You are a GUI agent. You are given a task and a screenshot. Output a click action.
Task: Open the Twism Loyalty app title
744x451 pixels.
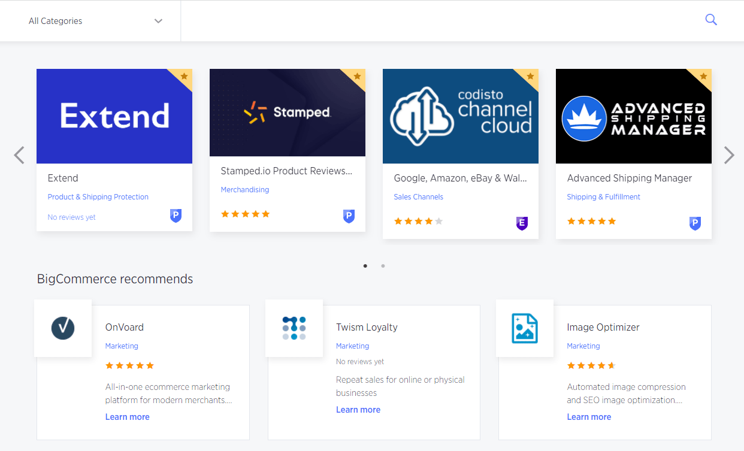point(367,327)
